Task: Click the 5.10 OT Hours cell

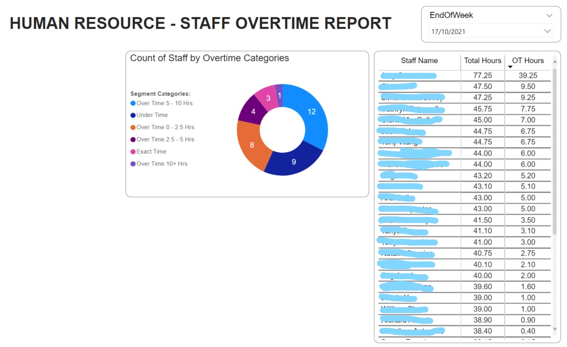Action: (x=528, y=187)
